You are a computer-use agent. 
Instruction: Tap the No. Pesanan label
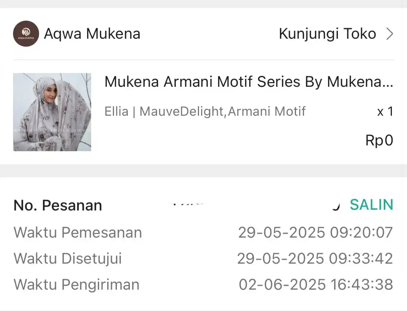(x=58, y=205)
